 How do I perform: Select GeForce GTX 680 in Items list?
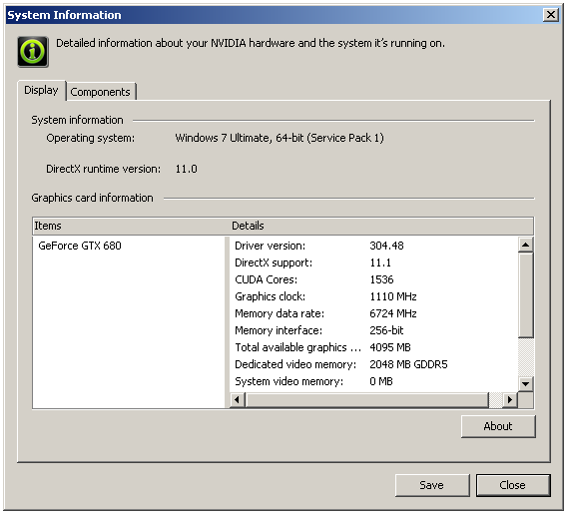tap(80, 246)
